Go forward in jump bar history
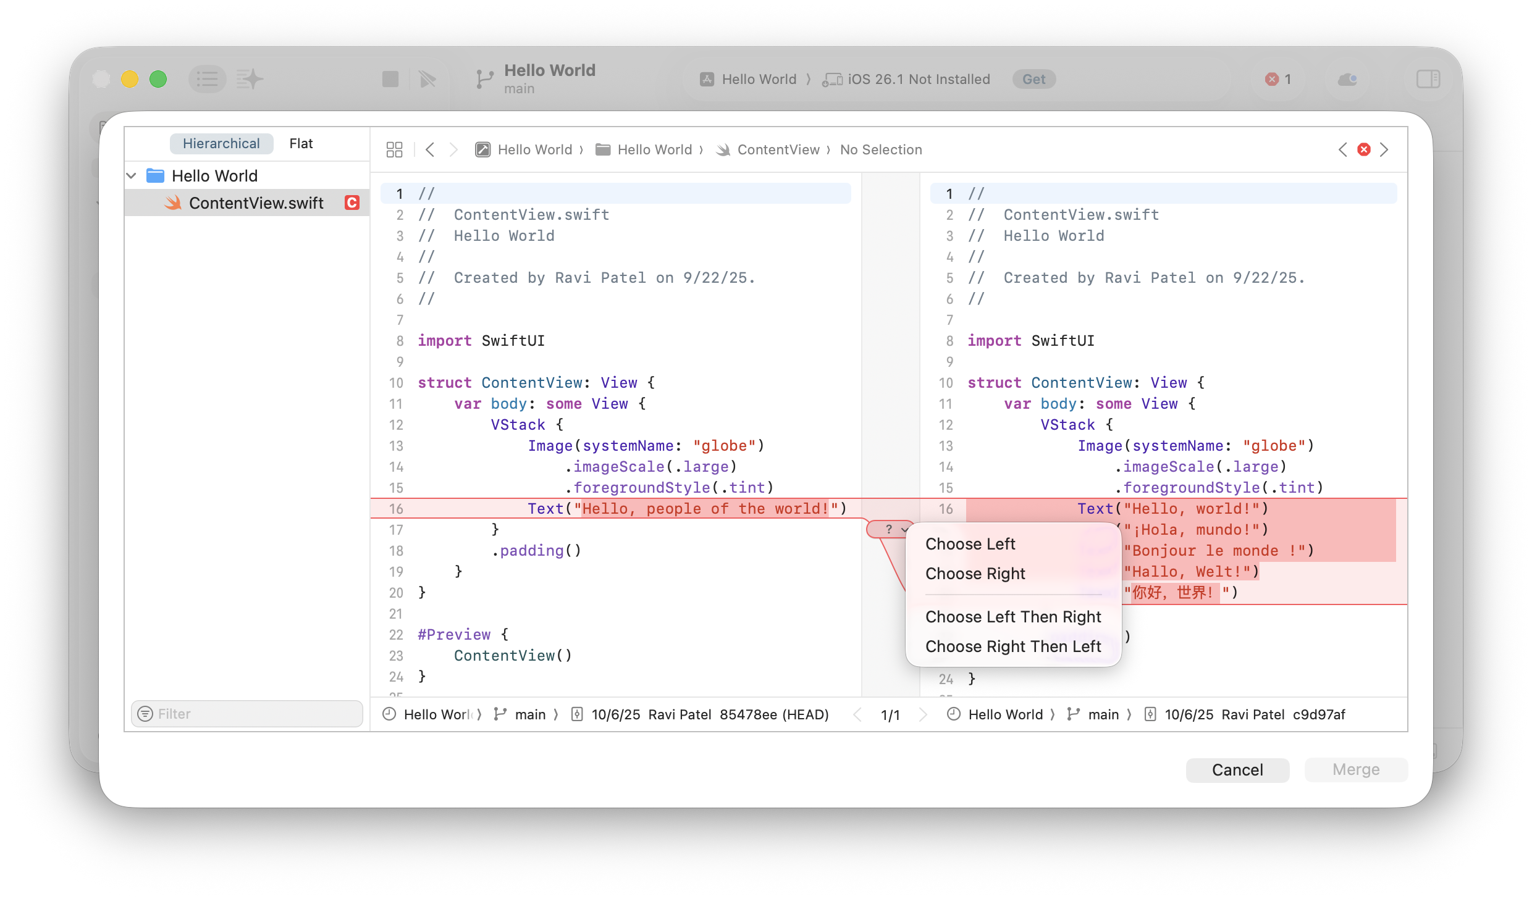 click(x=453, y=149)
